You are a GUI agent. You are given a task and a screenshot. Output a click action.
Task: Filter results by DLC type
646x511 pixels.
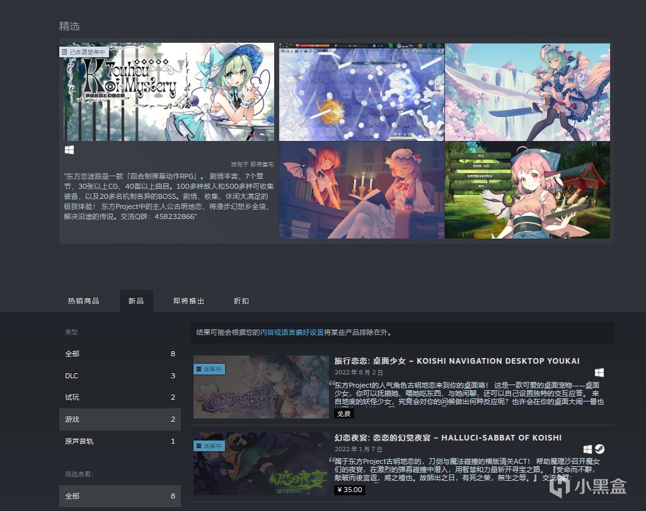(x=120, y=376)
